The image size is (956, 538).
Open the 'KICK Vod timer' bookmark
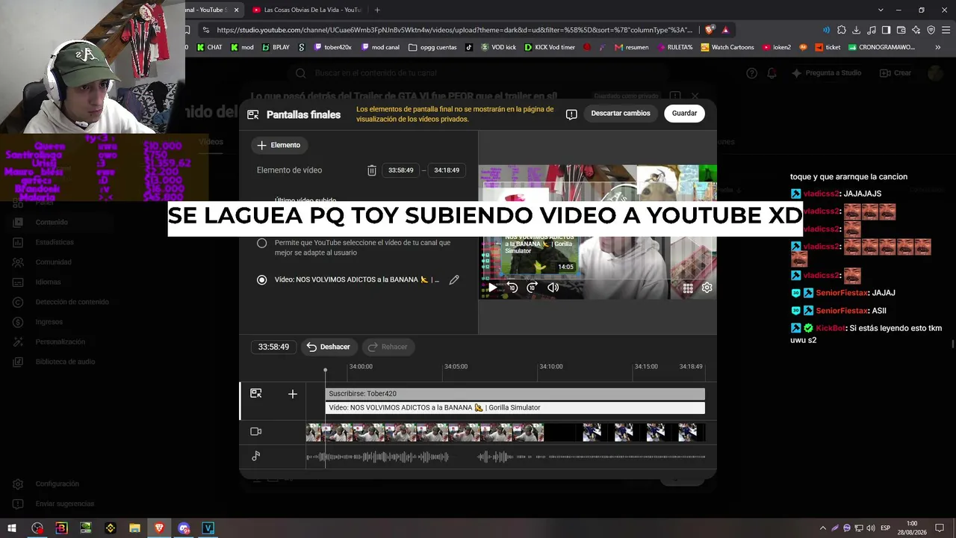tap(550, 47)
